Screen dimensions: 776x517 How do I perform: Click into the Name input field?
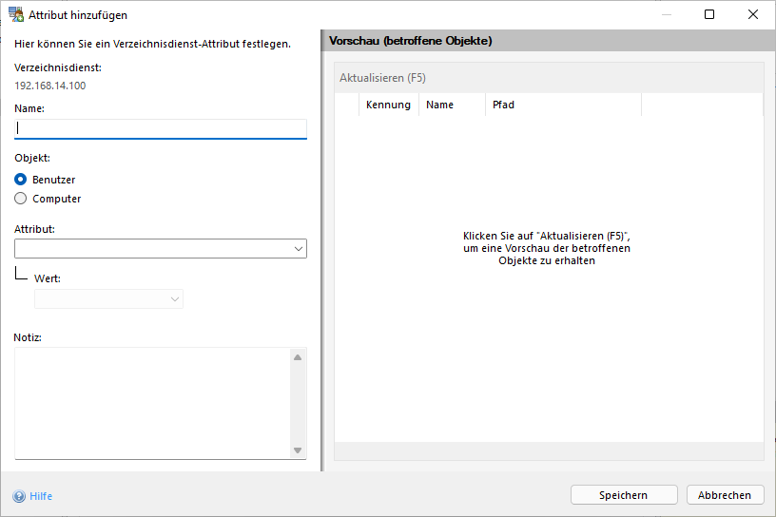[161, 128]
